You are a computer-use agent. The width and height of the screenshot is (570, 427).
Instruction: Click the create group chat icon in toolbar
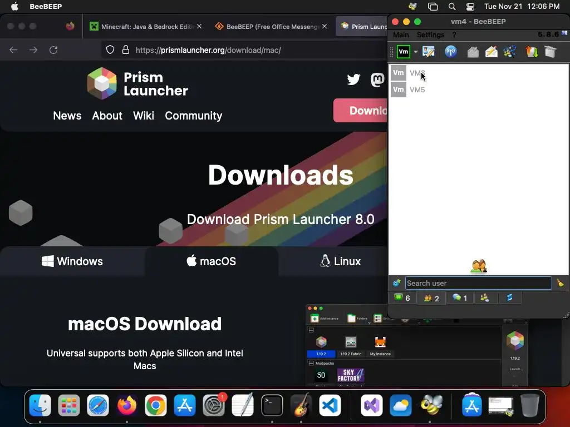510,52
